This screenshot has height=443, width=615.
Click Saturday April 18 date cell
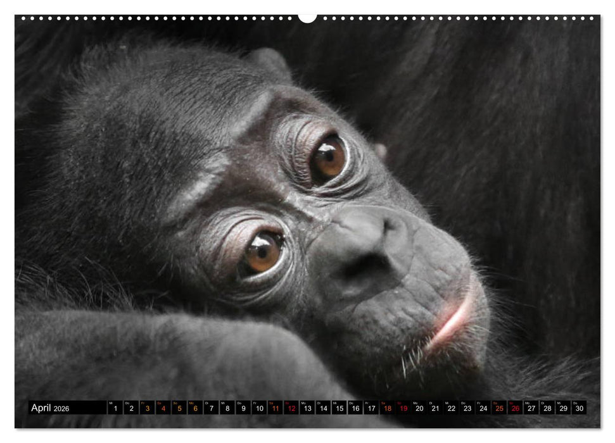387,408
